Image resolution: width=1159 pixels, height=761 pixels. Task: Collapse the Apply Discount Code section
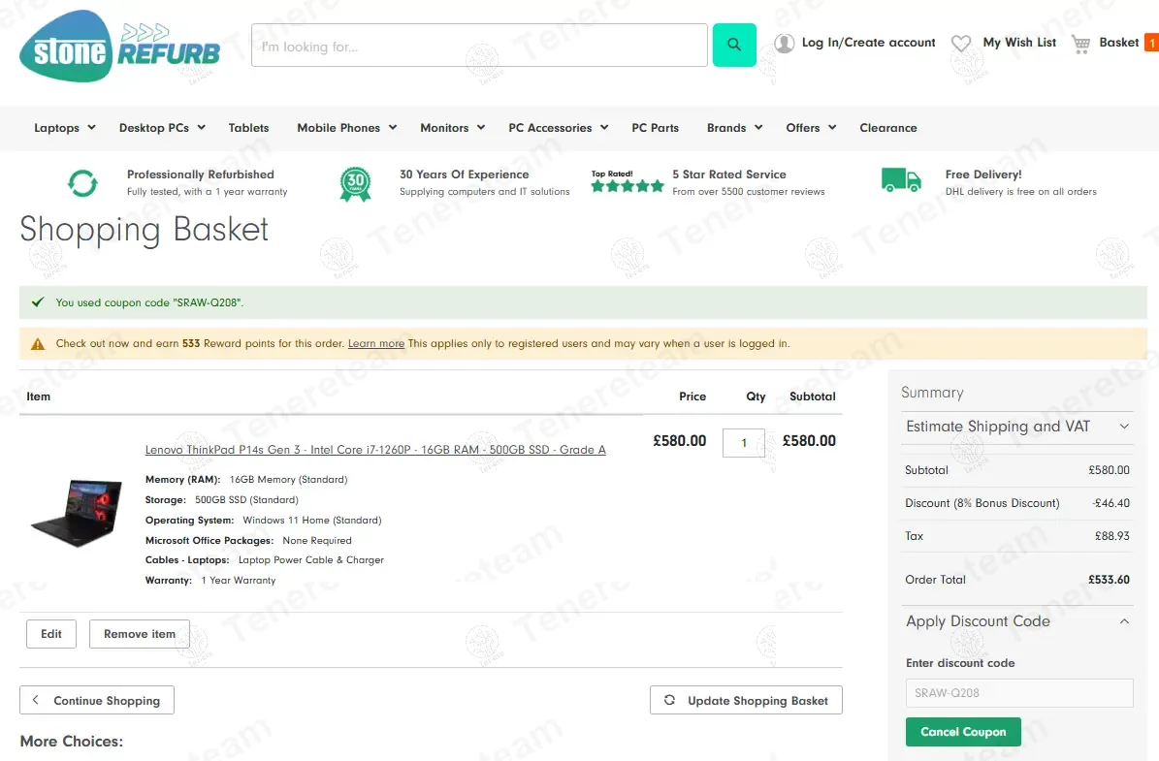[1124, 621]
